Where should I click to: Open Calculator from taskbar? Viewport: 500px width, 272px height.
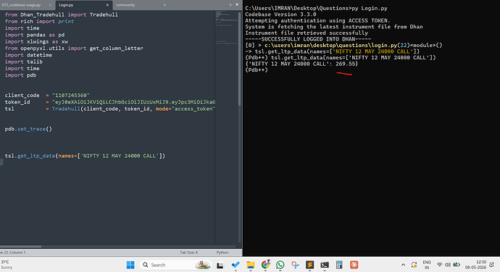click(x=339, y=265)
